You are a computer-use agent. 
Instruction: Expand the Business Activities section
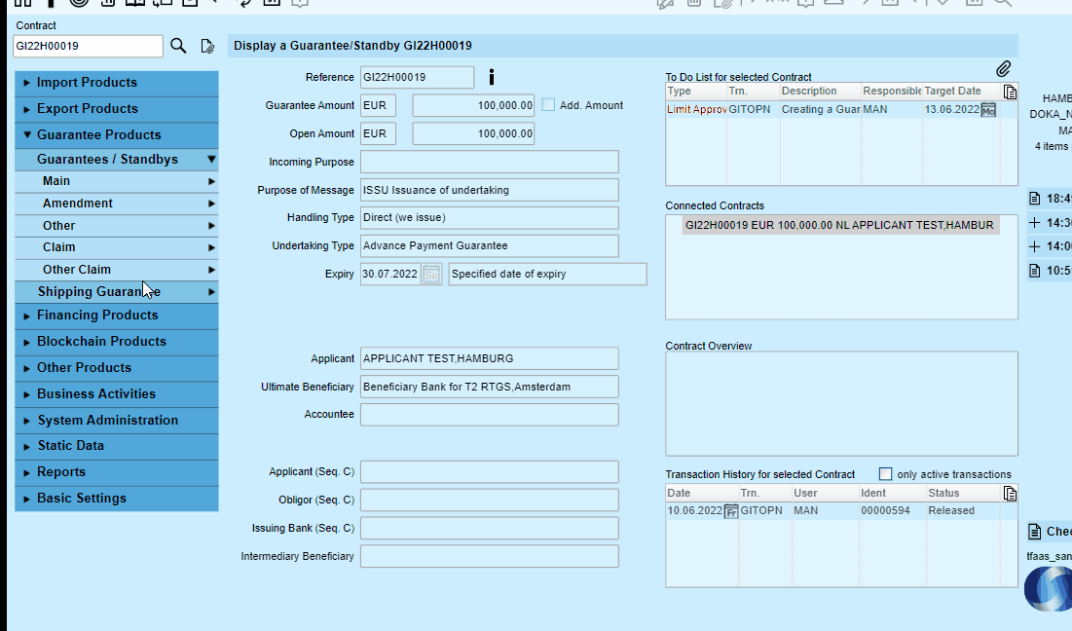pos(117,393)
